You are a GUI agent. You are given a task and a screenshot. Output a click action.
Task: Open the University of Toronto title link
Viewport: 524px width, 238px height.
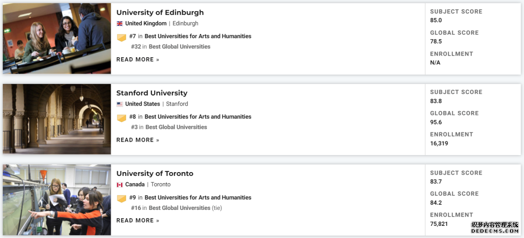pyautogui.click(x=155, y=174)
